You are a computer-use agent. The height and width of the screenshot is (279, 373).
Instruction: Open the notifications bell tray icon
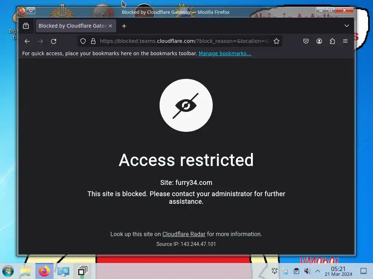click(275, 271)
